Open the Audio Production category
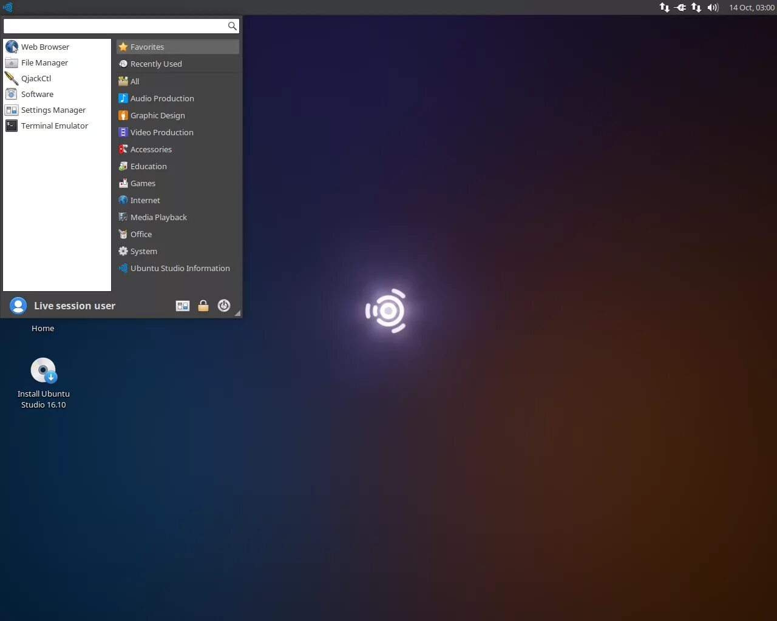Image resolution: width=777 pixels, height=621 pixels. (163, 98)
